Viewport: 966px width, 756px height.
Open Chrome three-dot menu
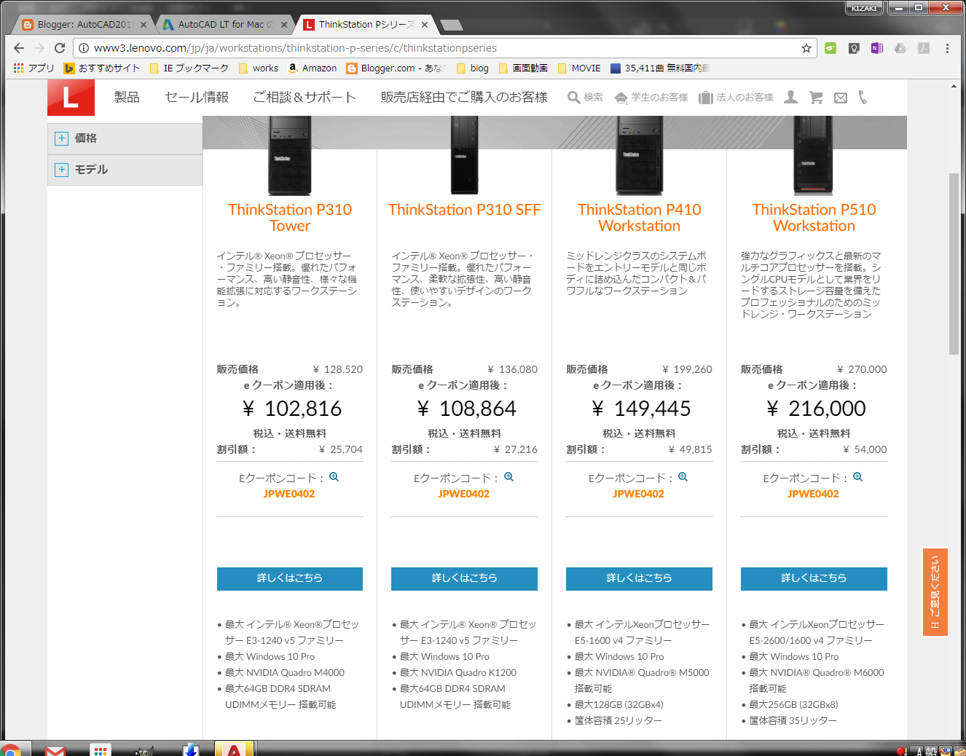947,48
